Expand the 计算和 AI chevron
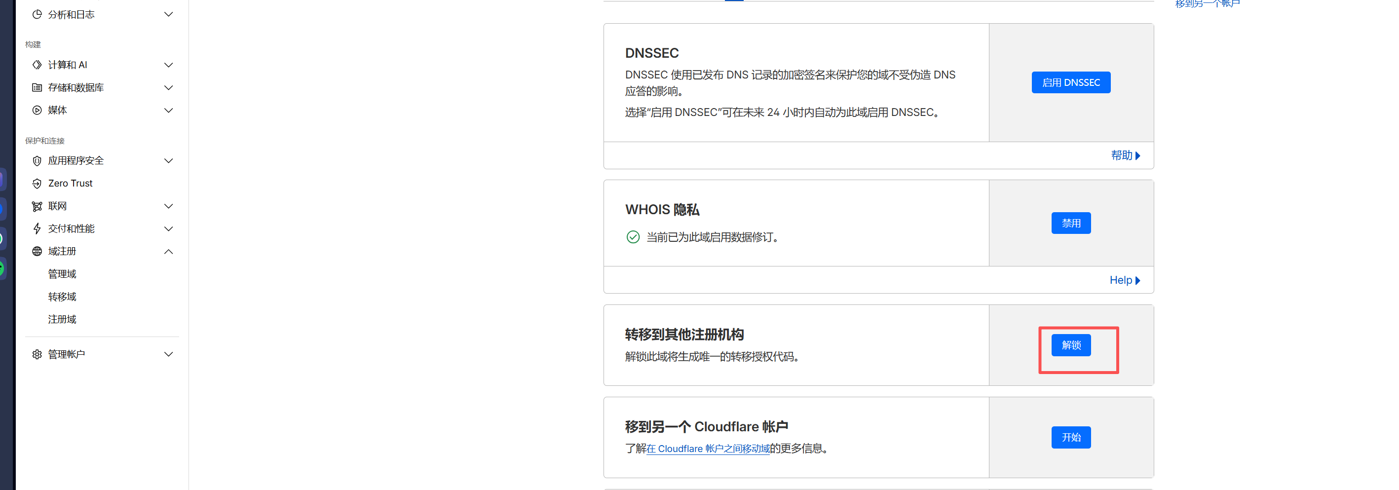 168,65
